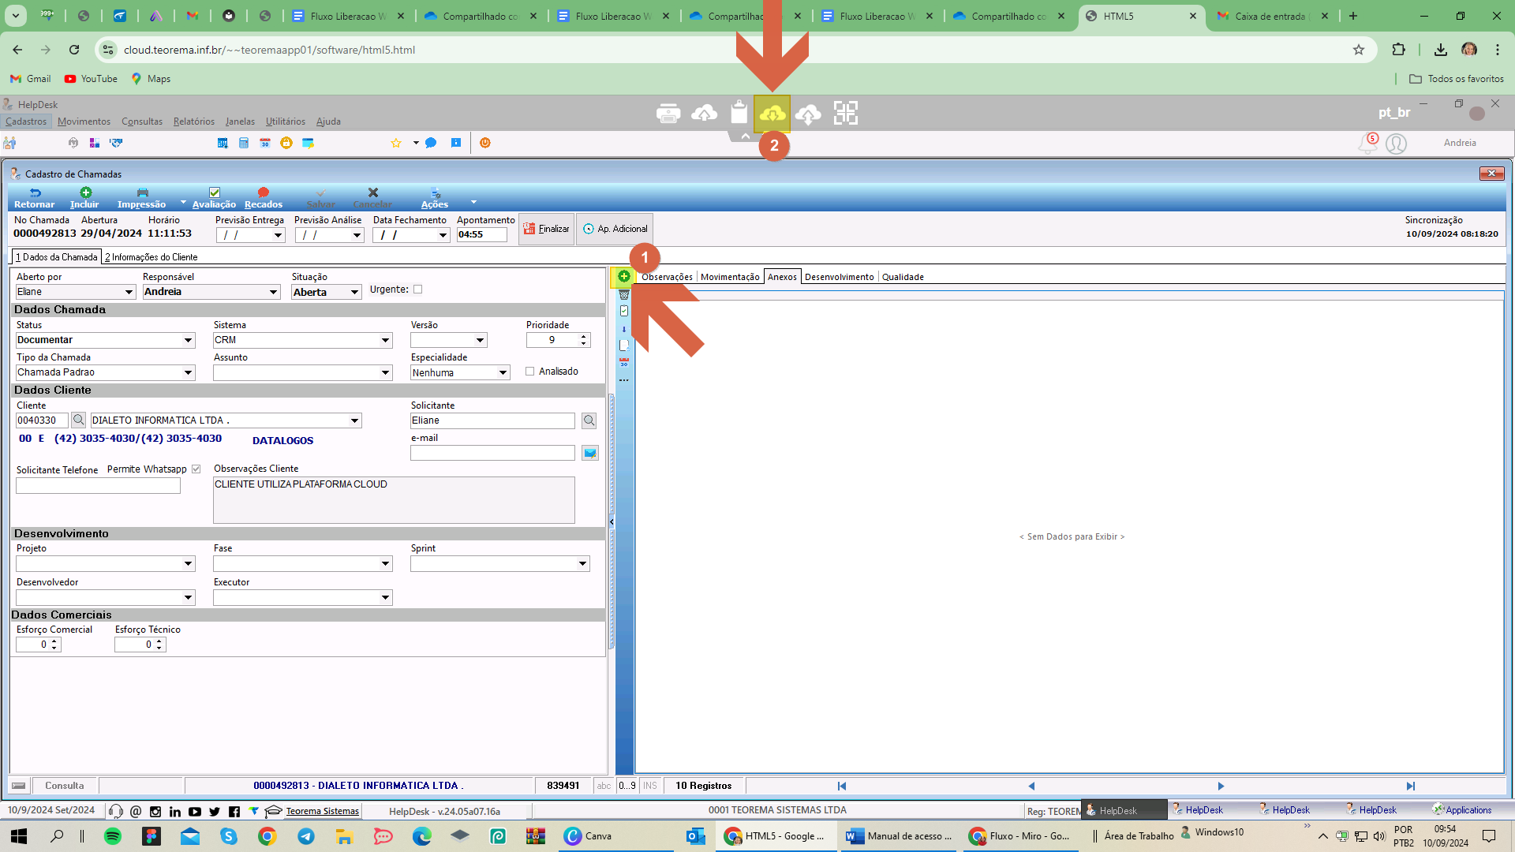
Task: Click the orange padlock toolbar icon
Action: point(286,143)
